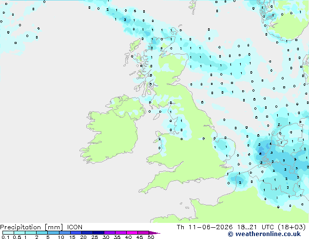Click the legend value 50
The width and height of the screenshot is (309, 239).
point(151,237)
